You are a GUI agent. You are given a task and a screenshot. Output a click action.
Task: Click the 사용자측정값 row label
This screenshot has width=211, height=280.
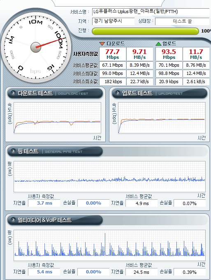(x=86, y=54)
